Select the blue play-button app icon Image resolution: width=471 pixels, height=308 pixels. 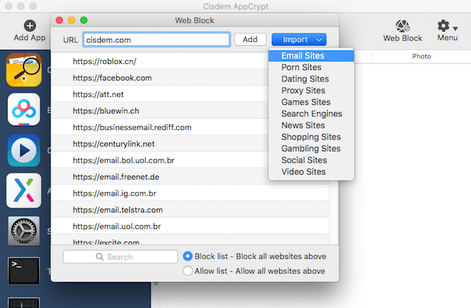[24, 151]
